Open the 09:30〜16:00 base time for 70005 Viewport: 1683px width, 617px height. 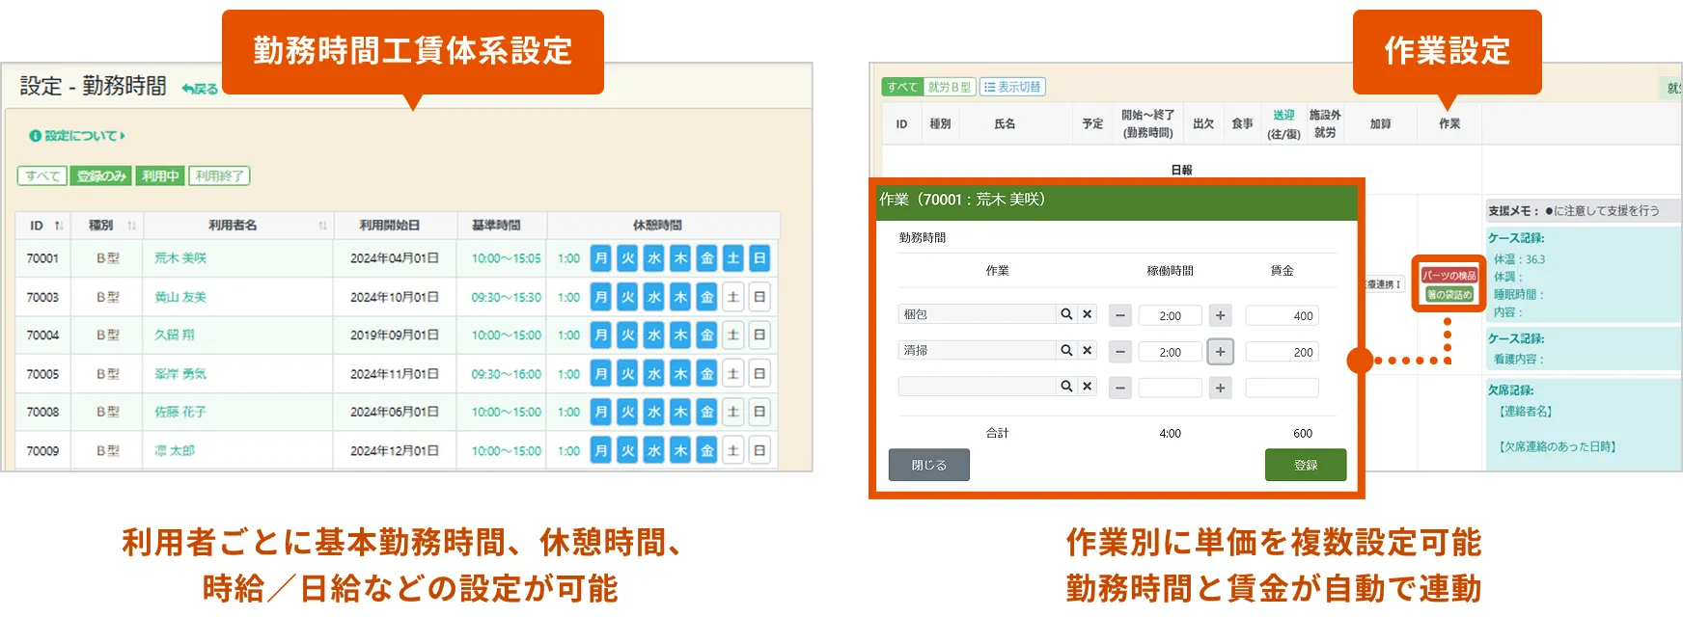506,373
